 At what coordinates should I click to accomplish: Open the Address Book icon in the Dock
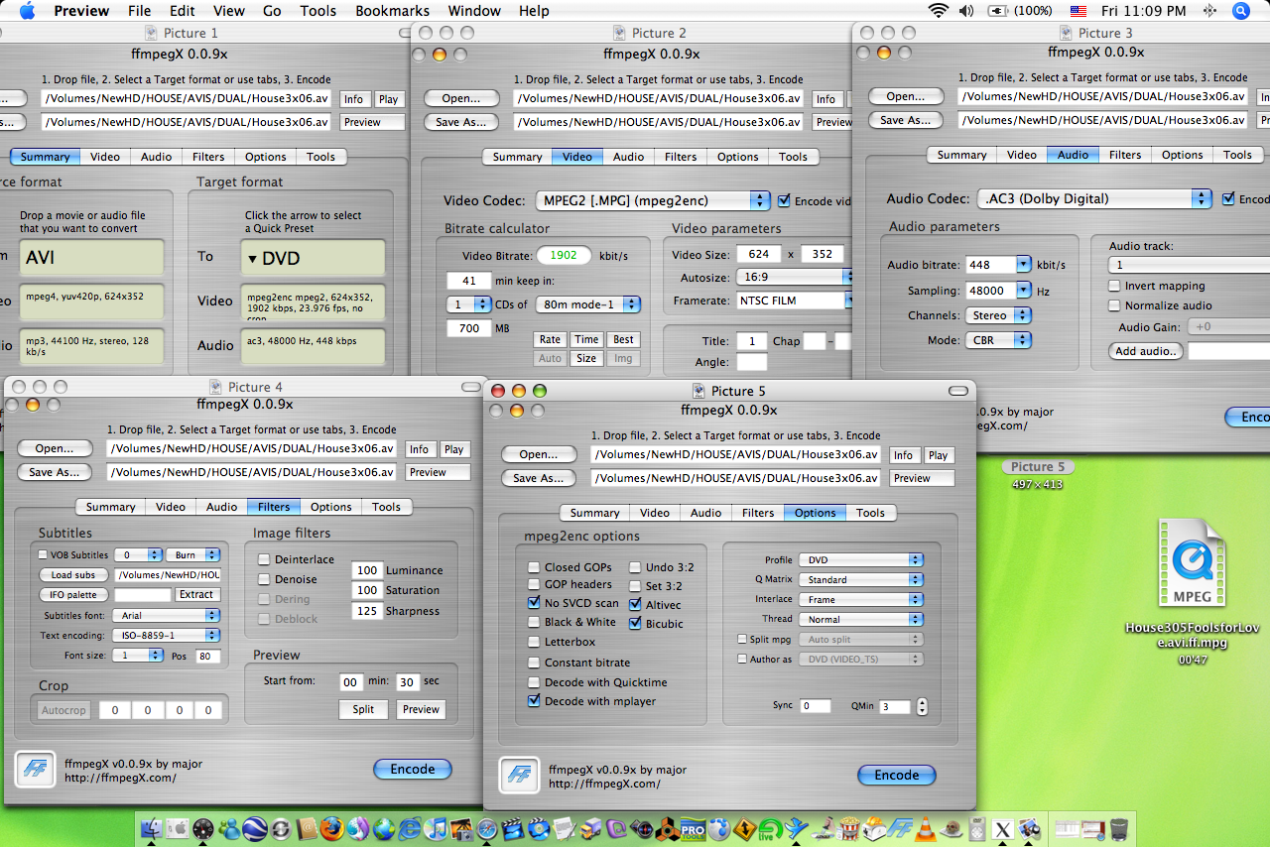click(x=307, y=827)
